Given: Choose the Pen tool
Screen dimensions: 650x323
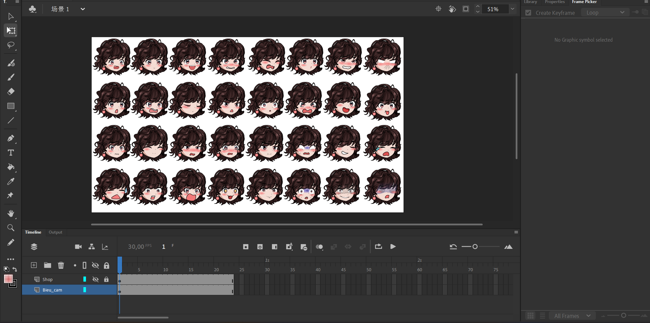Looking at the screenshot, I should (11, 138).
